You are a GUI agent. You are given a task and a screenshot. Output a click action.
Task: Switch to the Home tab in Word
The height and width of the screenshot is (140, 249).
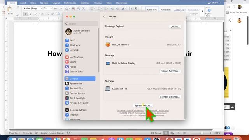[x=12, y=3]
